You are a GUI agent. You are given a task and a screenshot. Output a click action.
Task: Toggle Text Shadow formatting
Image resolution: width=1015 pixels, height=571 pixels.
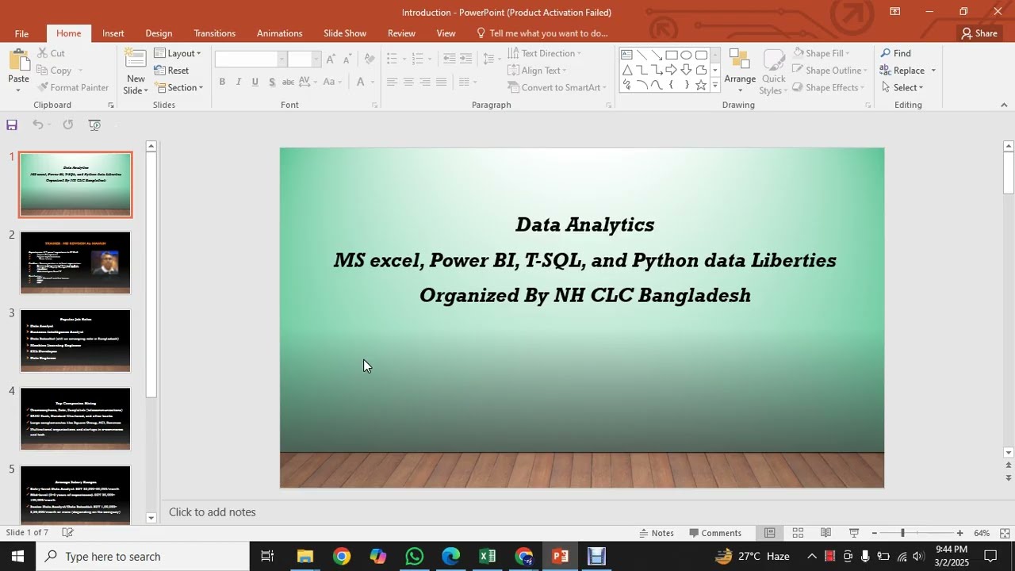click(272, 82)
